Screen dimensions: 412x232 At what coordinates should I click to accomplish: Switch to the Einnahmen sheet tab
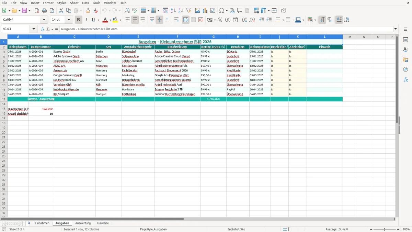click(x=42, y=223)
